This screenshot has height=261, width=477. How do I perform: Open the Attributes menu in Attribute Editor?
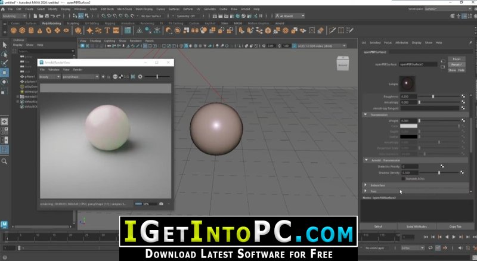point(401,42)
